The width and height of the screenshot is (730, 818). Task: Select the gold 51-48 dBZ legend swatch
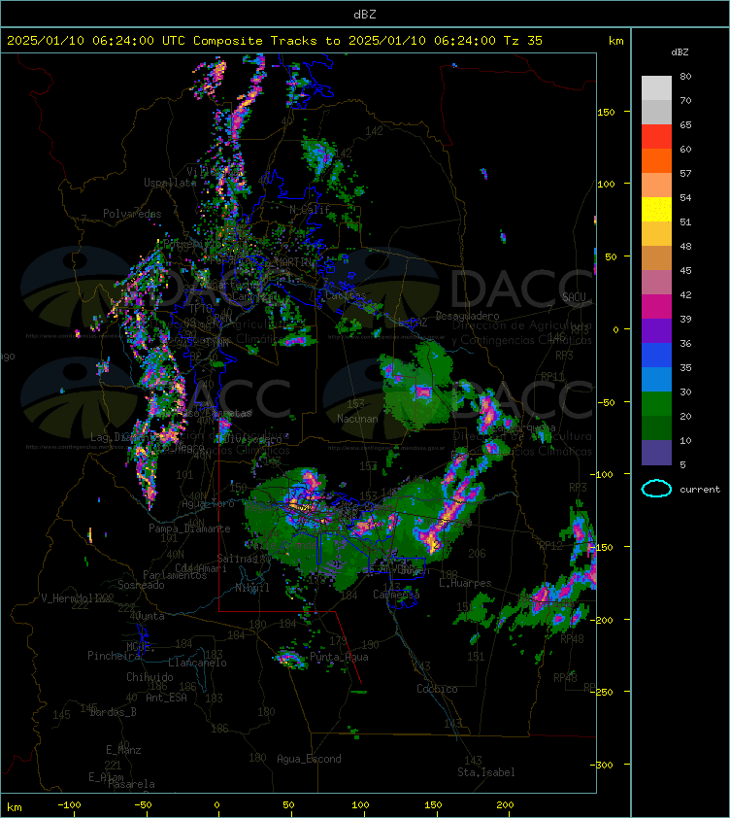click(x=656, y=234)
